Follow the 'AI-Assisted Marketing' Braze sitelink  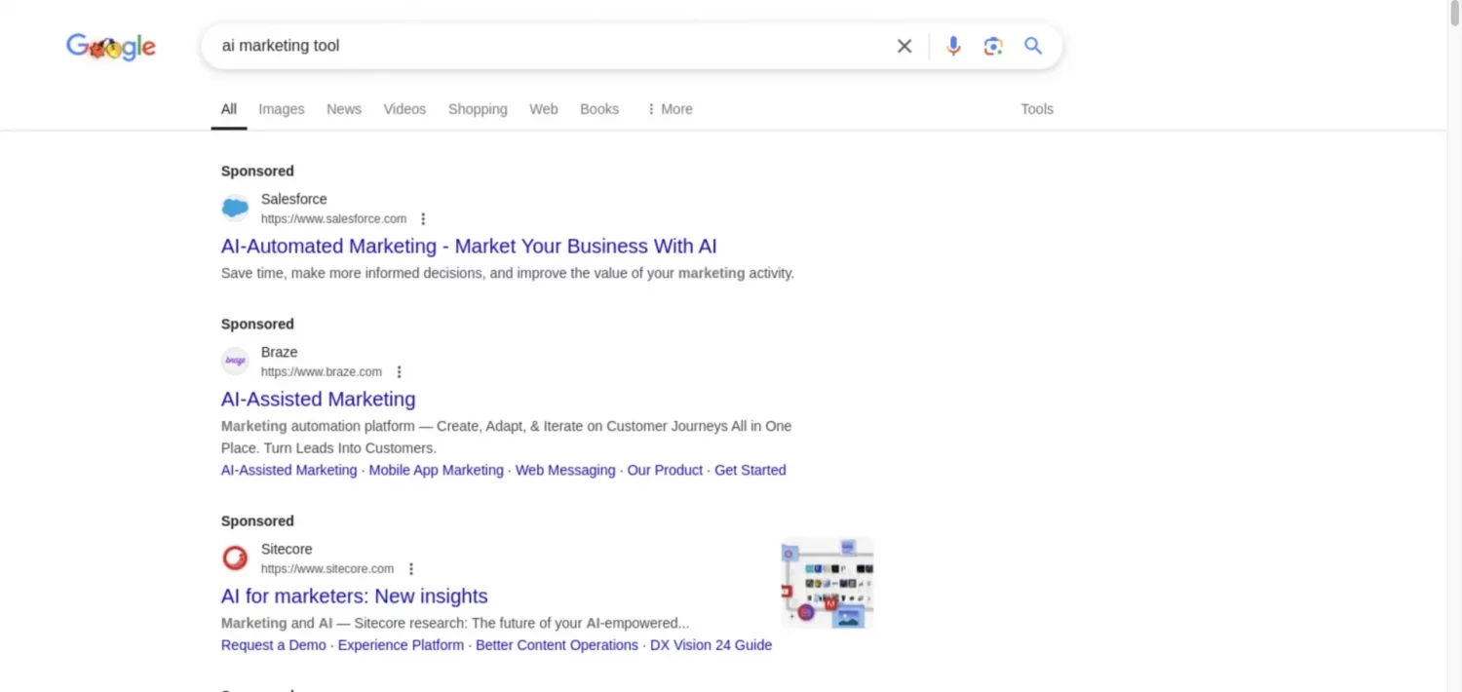pos(289,470)
